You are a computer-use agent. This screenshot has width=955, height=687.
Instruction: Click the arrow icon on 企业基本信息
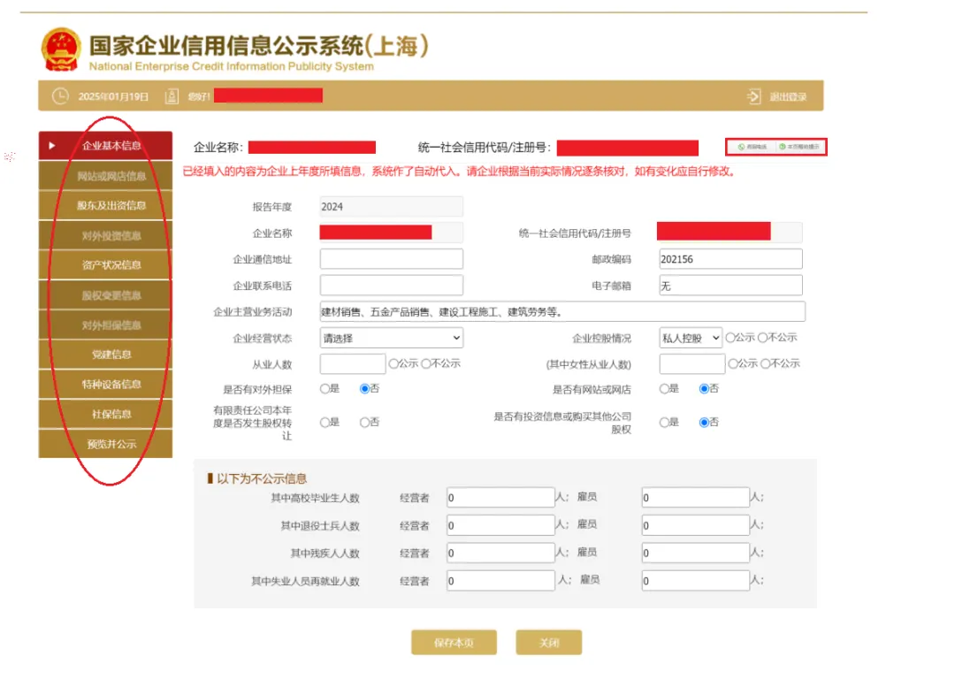pos(52,146)
